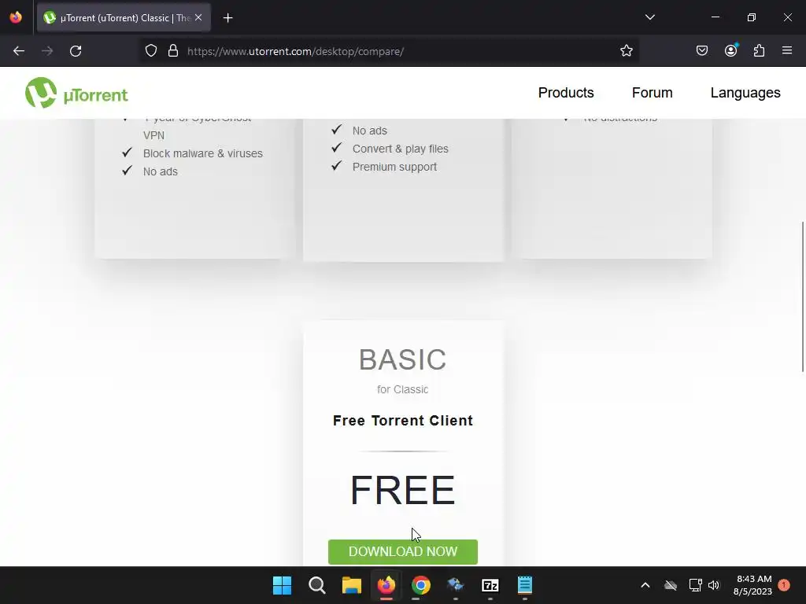
Task: Click 'Block malware & viruses' feature text
Action: 202,153
